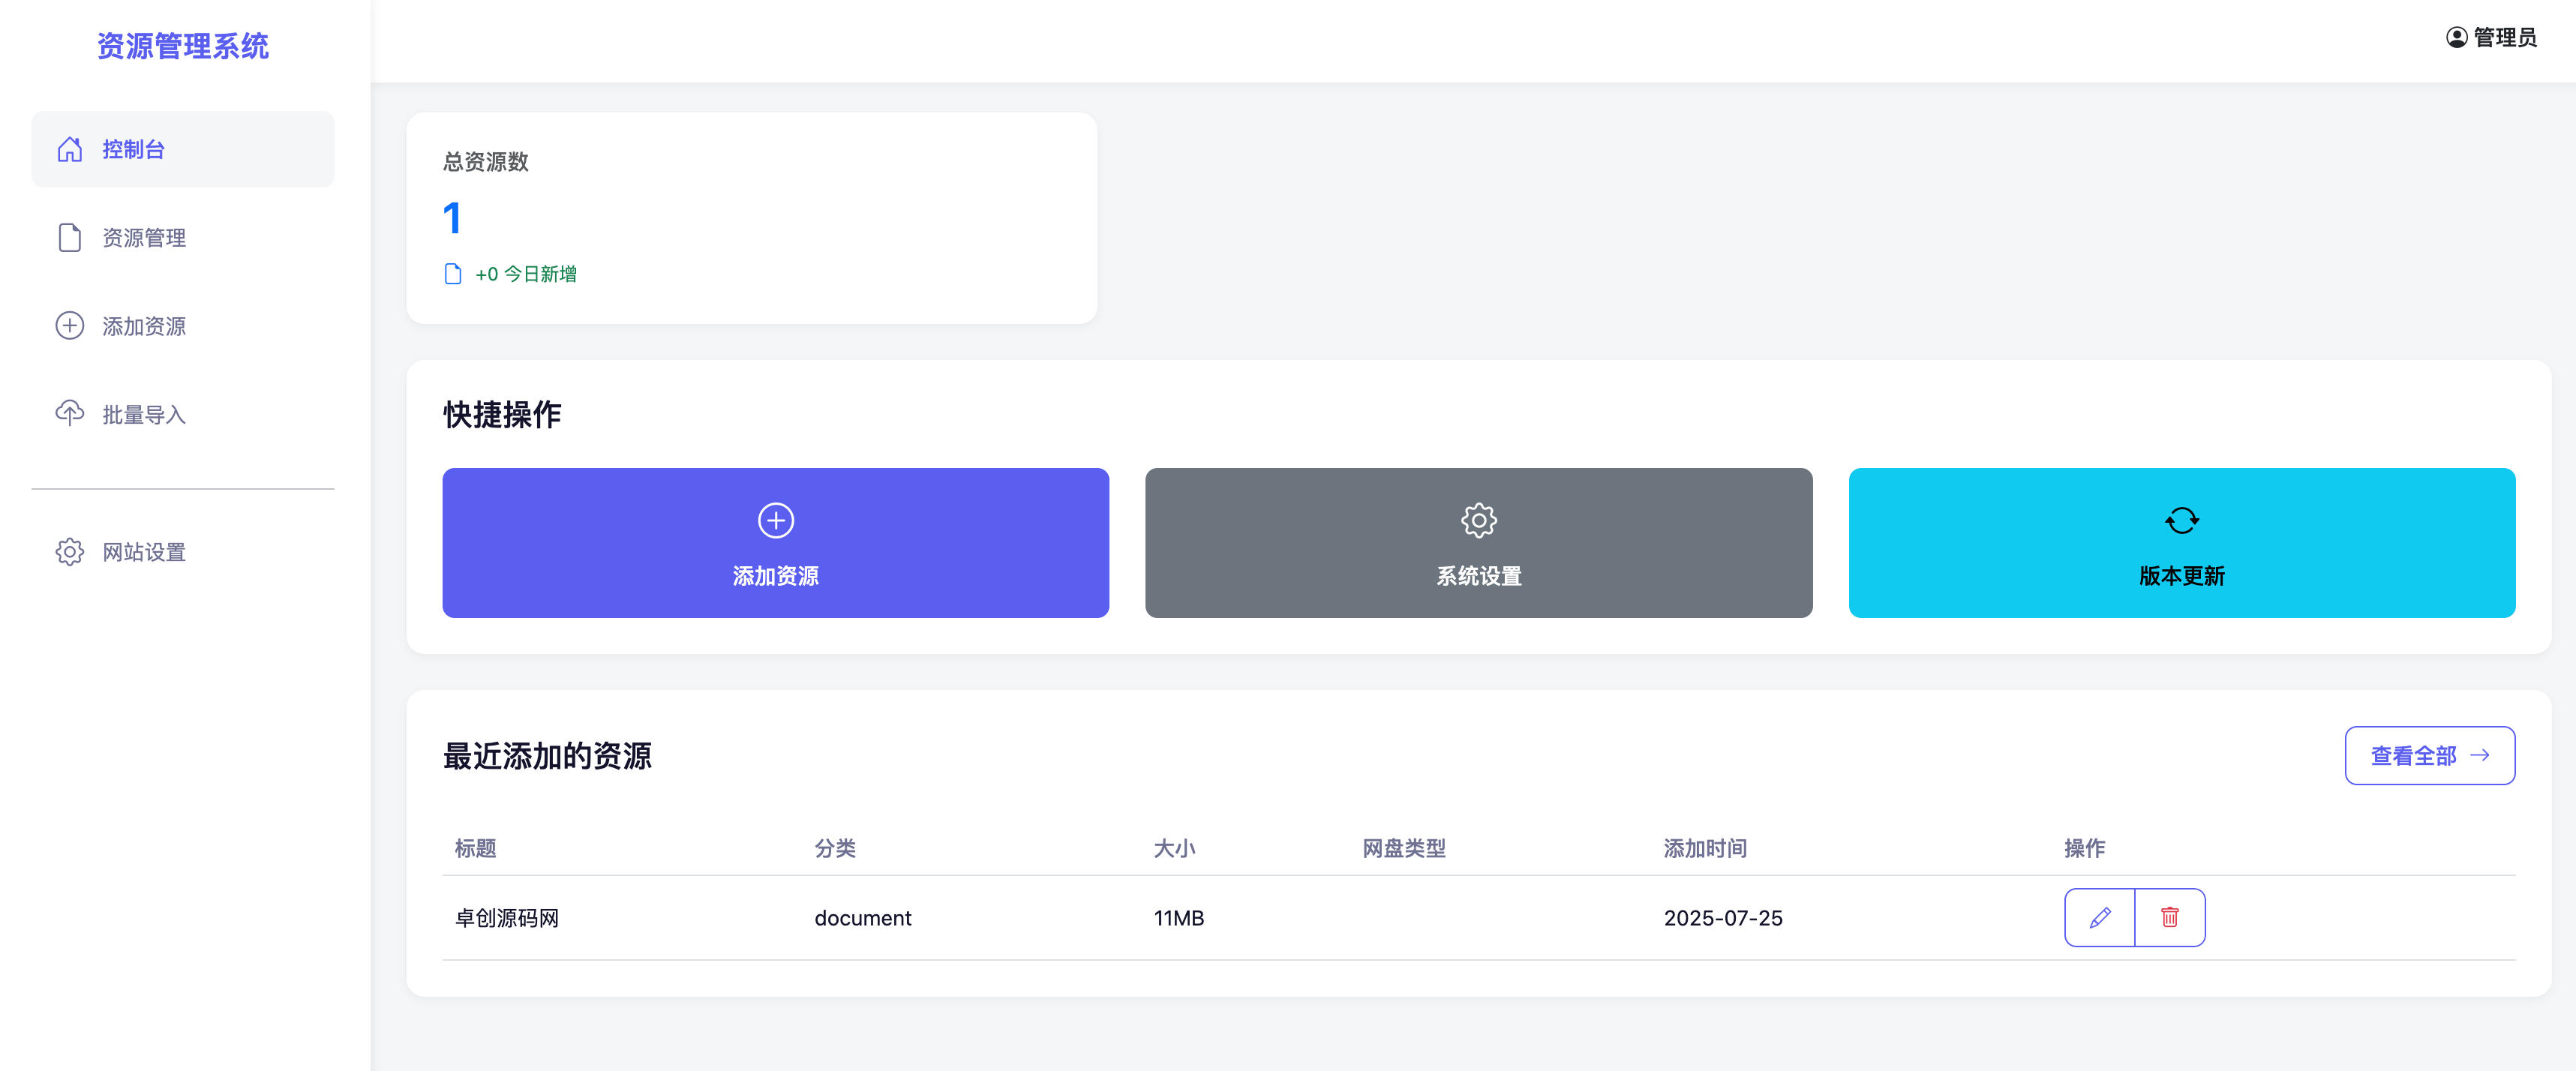Go to 资源管理 in the sidebar

point(182,237)
